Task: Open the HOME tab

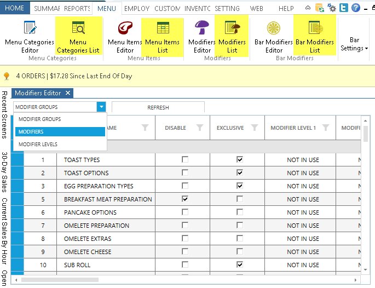Action: pos(14,8)
